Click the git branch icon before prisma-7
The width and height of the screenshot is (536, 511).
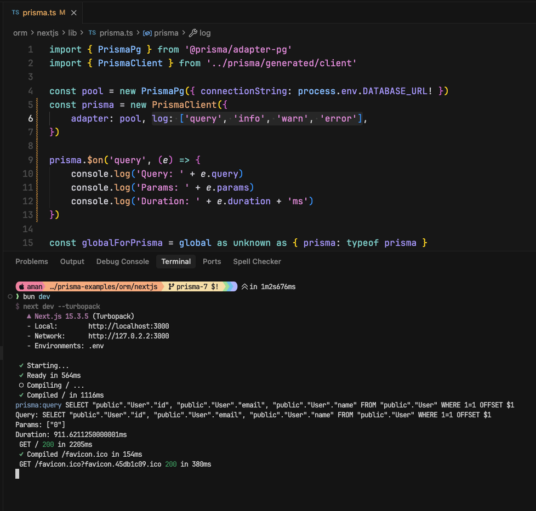tap(171, 286)
